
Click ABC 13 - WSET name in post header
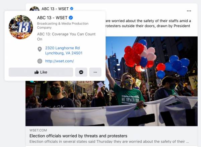point(55,9)
